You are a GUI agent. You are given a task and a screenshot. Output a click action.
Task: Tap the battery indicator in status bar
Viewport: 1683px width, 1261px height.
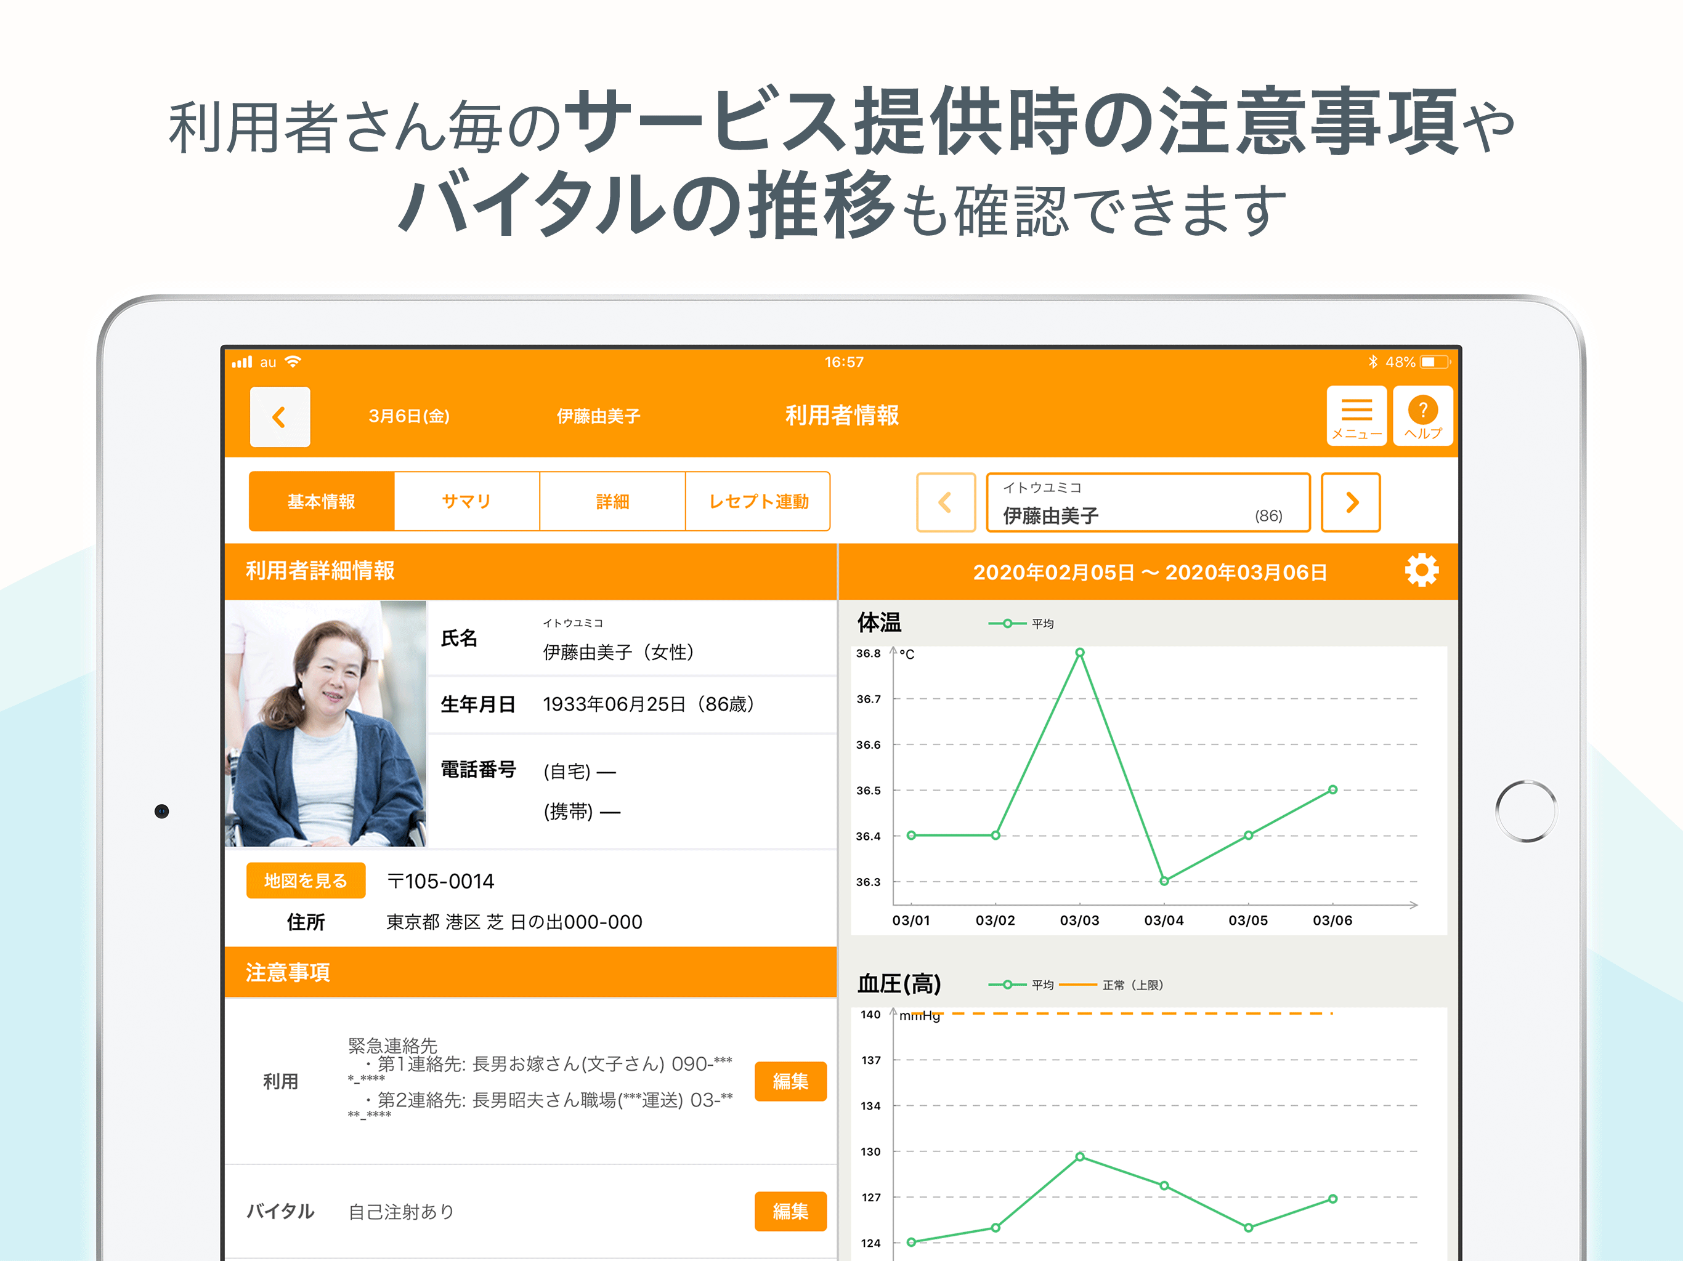(1435, 362)
